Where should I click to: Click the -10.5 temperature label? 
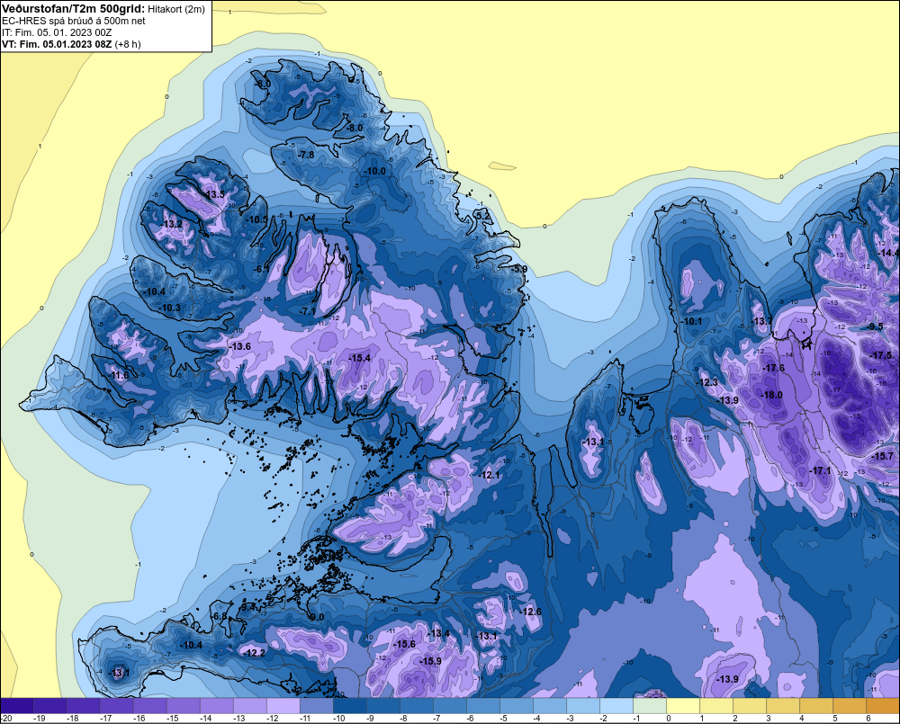256,219
